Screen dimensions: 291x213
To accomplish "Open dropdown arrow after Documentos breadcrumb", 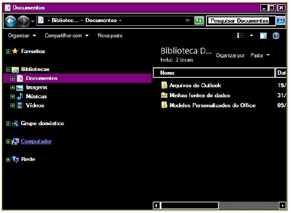I will point(121,21).
